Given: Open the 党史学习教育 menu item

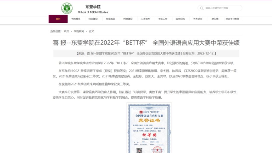Looking at the screenshot, I should pyautogui.click(x=233, y=19).
